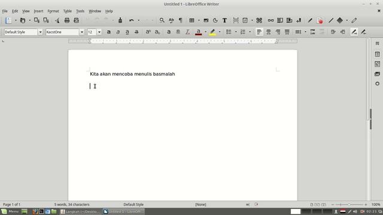
Task: Apply the red font color
Action: (x=199, y=32)
